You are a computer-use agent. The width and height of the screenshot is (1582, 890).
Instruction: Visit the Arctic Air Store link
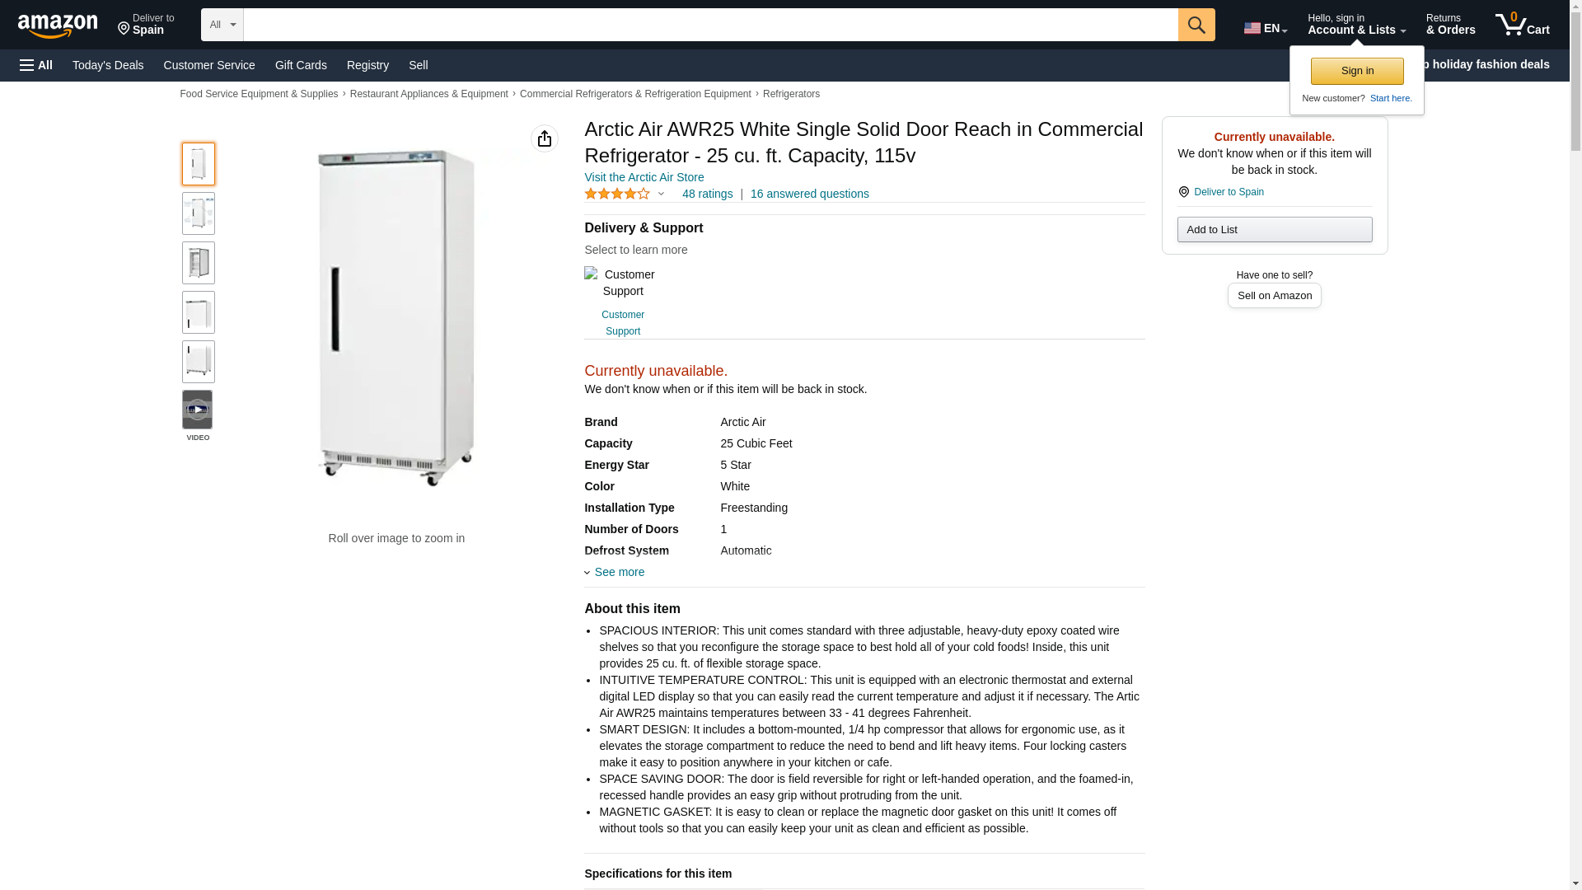644,177
